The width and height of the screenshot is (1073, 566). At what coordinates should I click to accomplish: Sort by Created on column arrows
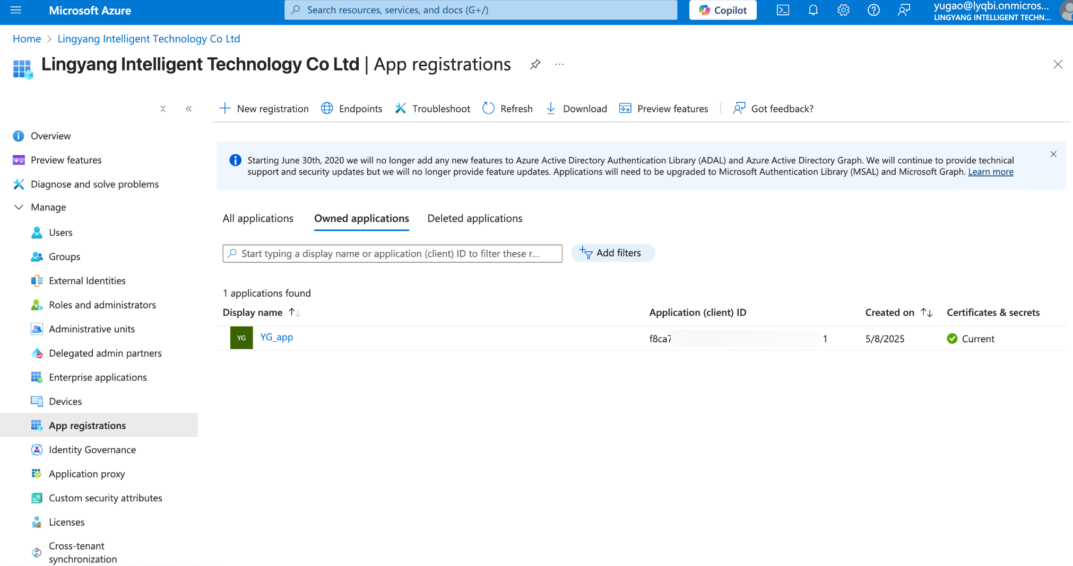point(927,313)
